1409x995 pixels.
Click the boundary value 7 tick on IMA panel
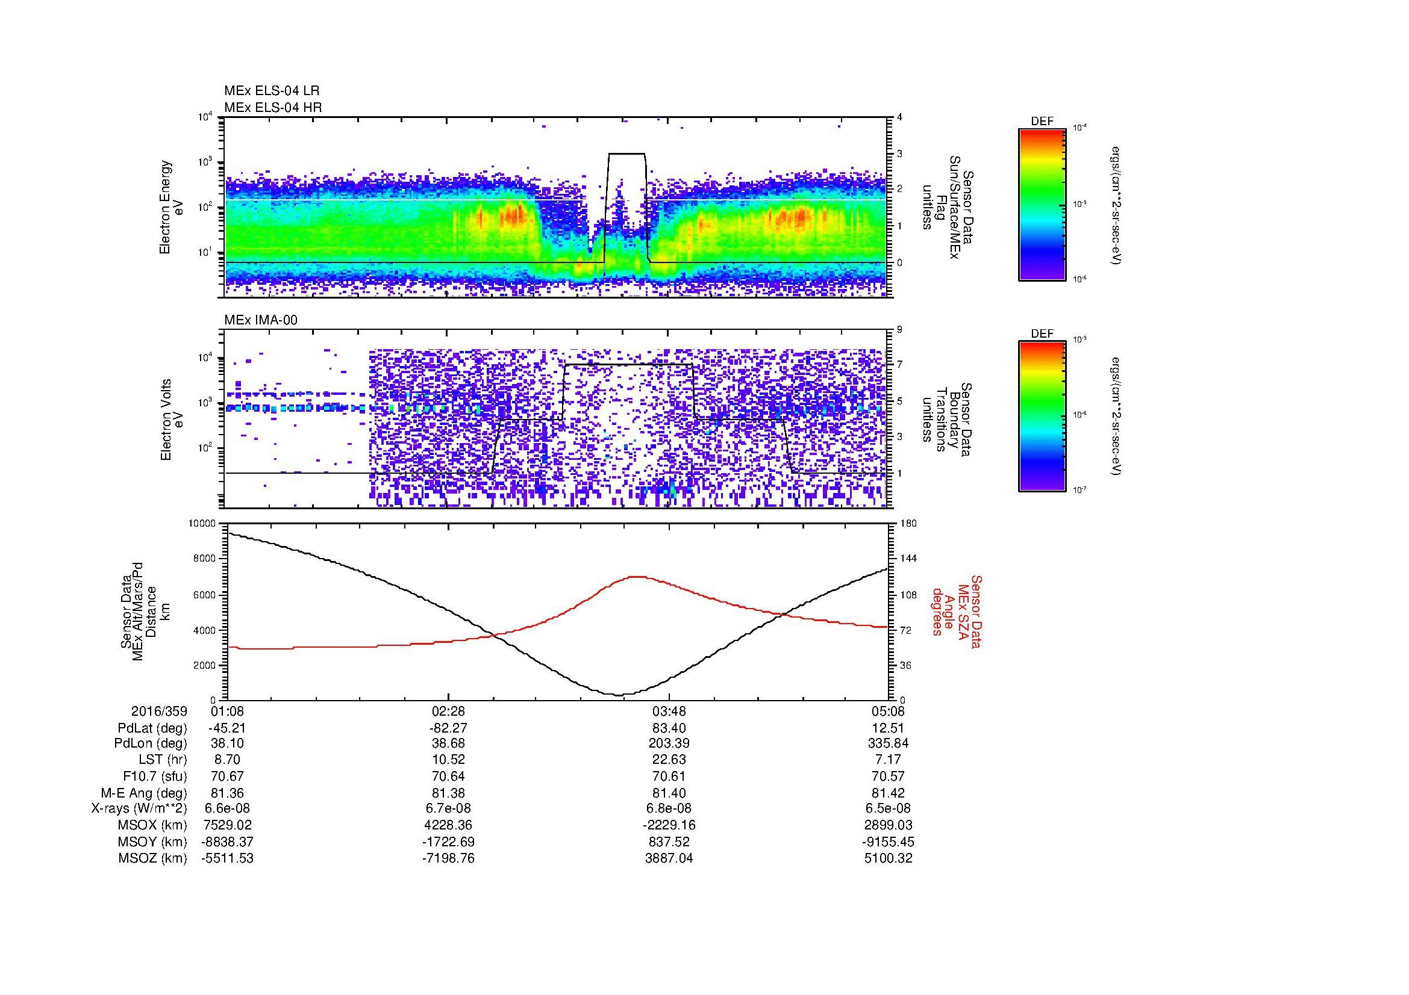(x=900, y=365)
